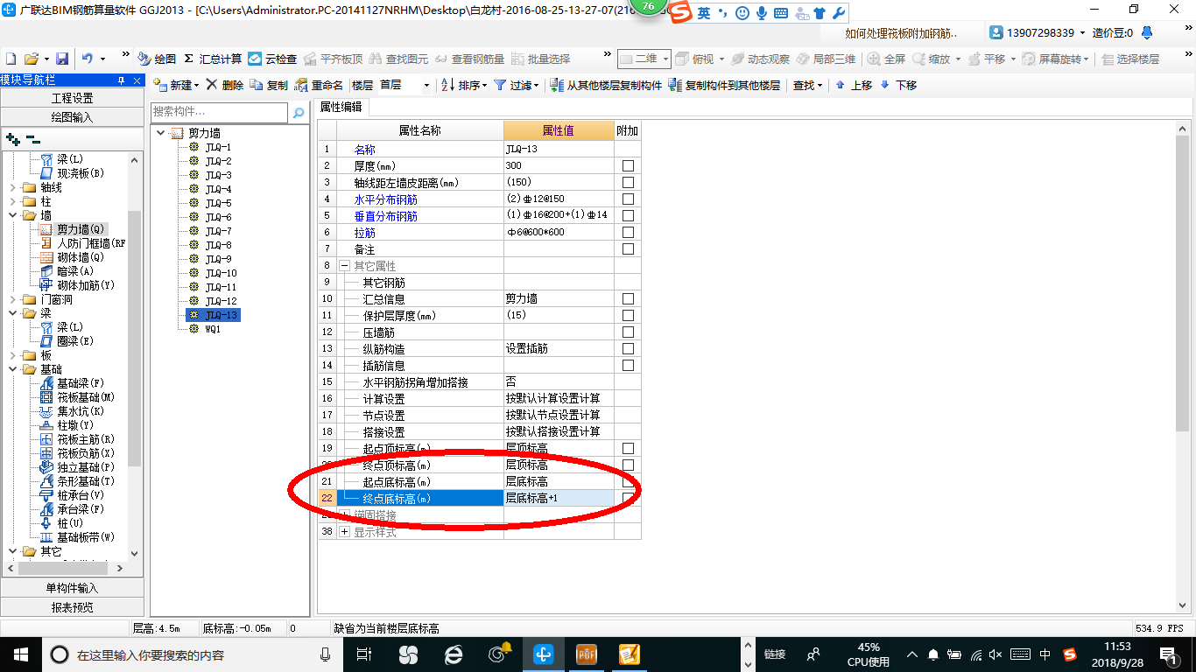Image resolution: width=1196 pixels, height=672 pixels.
Task: Check 附加 box for 水平分布钢筋 row
Action: pyautogui.click(x=628, y=199)
